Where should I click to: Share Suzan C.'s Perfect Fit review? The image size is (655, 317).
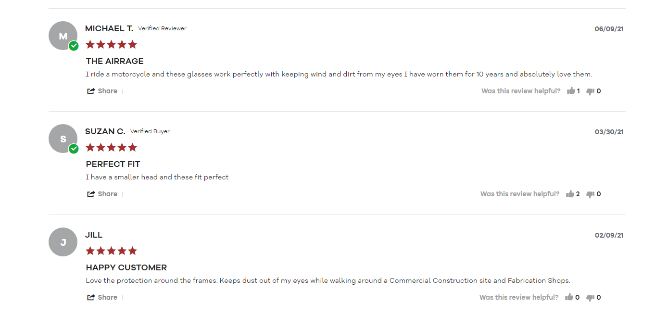pos(102,194)
